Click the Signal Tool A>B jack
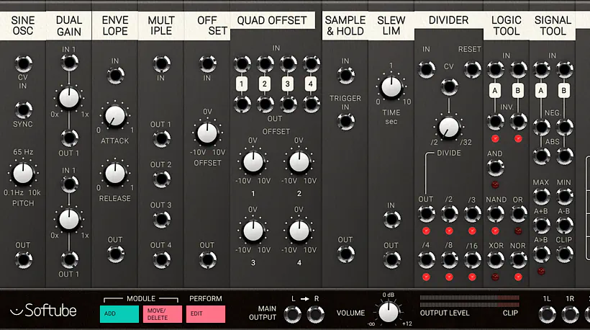 [x=541, y=254]
